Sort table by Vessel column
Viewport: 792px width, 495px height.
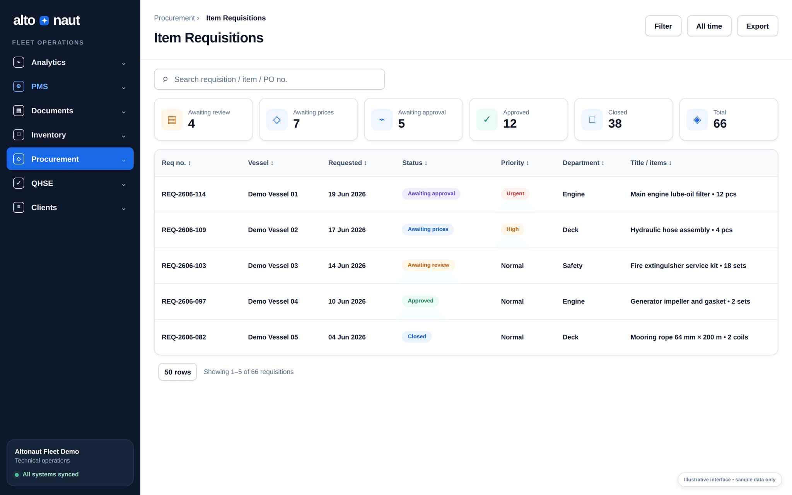261,163
